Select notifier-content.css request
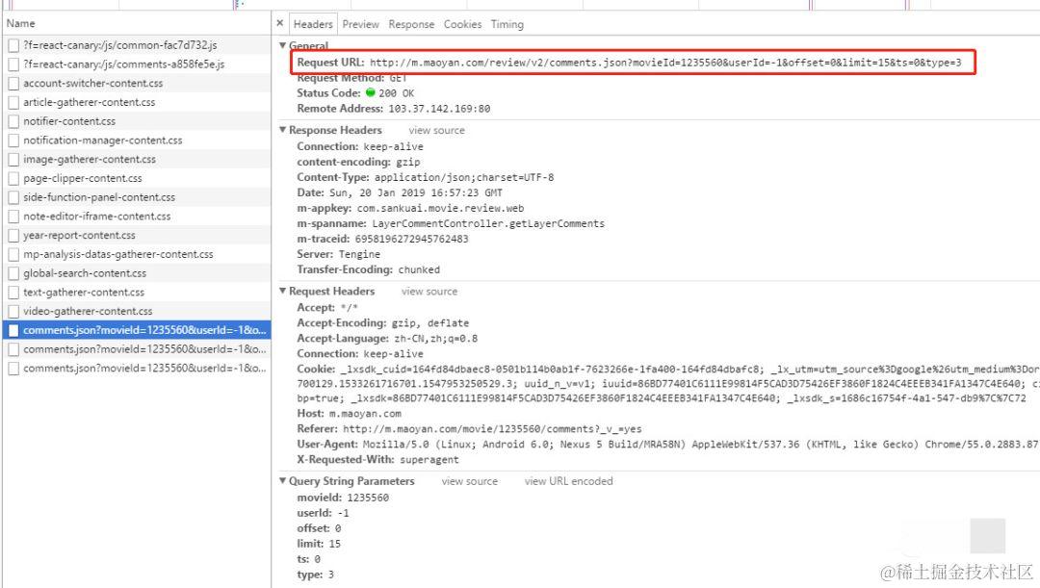The height and width of the screenshot is (588, 1040). point(137,121)
